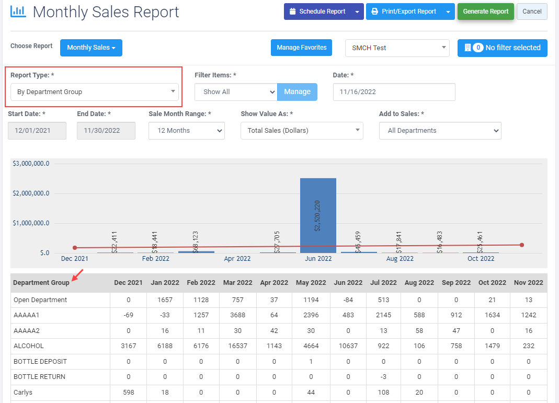
Task: Expand the Add to Sales dropdown
Action: click(440, 131)
